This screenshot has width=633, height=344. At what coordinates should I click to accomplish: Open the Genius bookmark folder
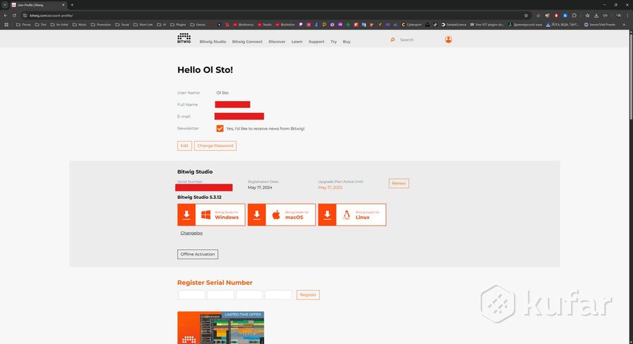198,25
